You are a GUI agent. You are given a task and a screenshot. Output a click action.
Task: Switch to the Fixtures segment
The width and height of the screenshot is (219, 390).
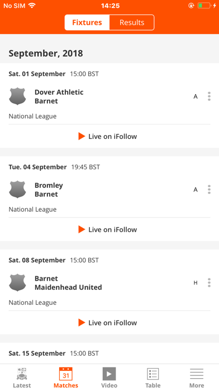(87, 22)
